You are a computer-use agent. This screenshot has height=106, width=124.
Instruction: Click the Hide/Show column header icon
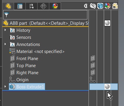point(93,6)
